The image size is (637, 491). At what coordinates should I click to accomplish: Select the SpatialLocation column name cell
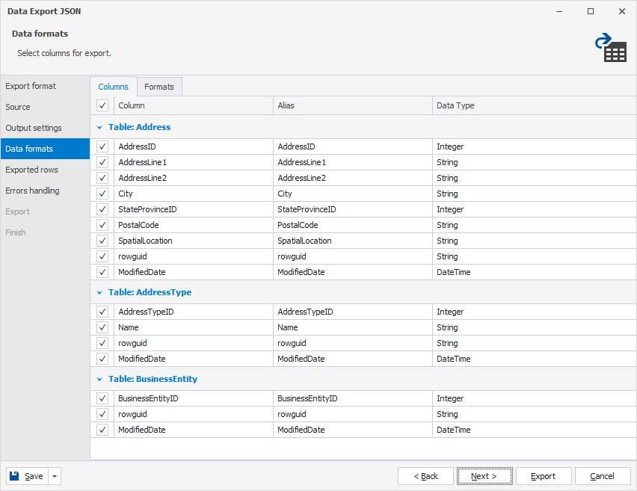click(x=194, y=241)
